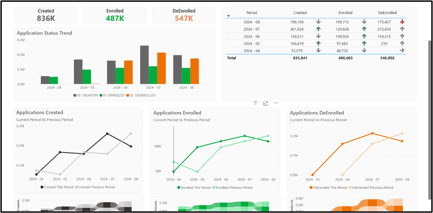
Task: Click red down arrow in 2024-08 DeEnrolled row
Action: 402,22
